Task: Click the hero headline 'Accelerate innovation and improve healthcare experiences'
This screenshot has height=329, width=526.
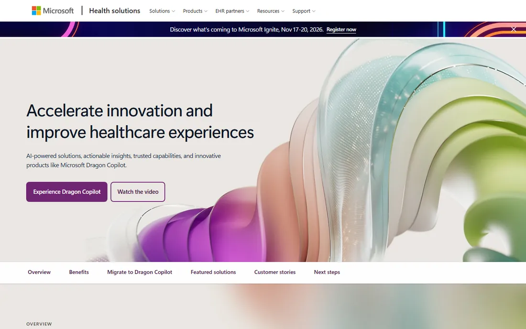Action: 140,121
